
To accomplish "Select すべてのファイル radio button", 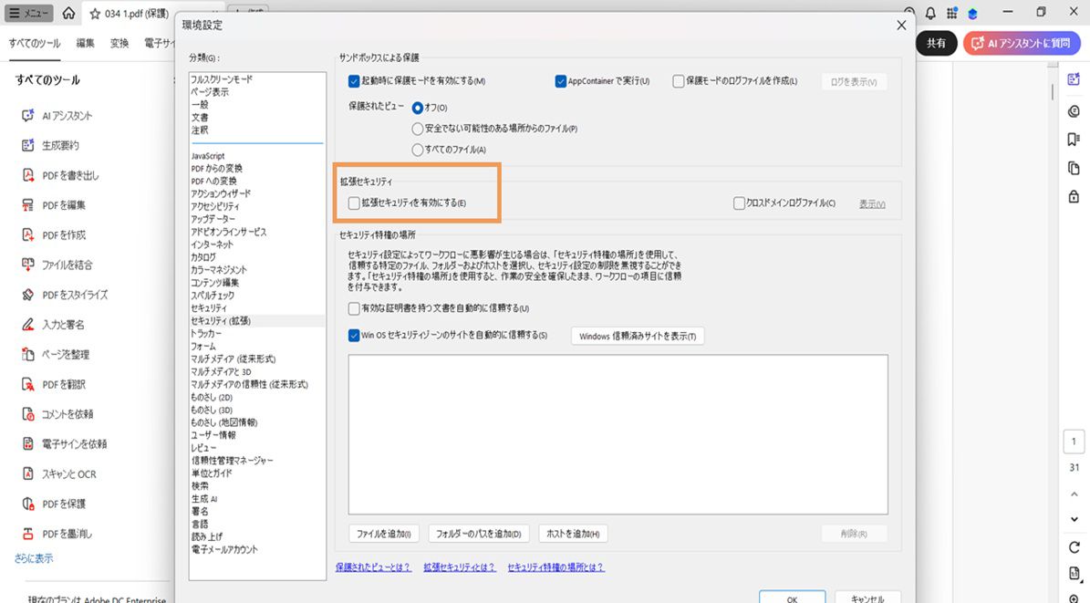I will [417, 150].
